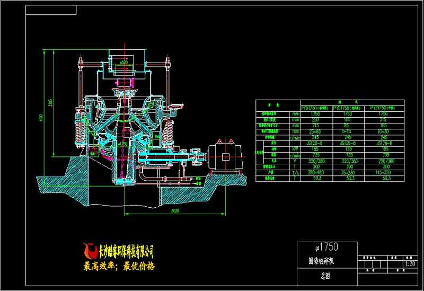The height and width of the screenshot is (291, 424).
Task: Click the yellow slogan text below logo
Action: click(x=119, y=266)
